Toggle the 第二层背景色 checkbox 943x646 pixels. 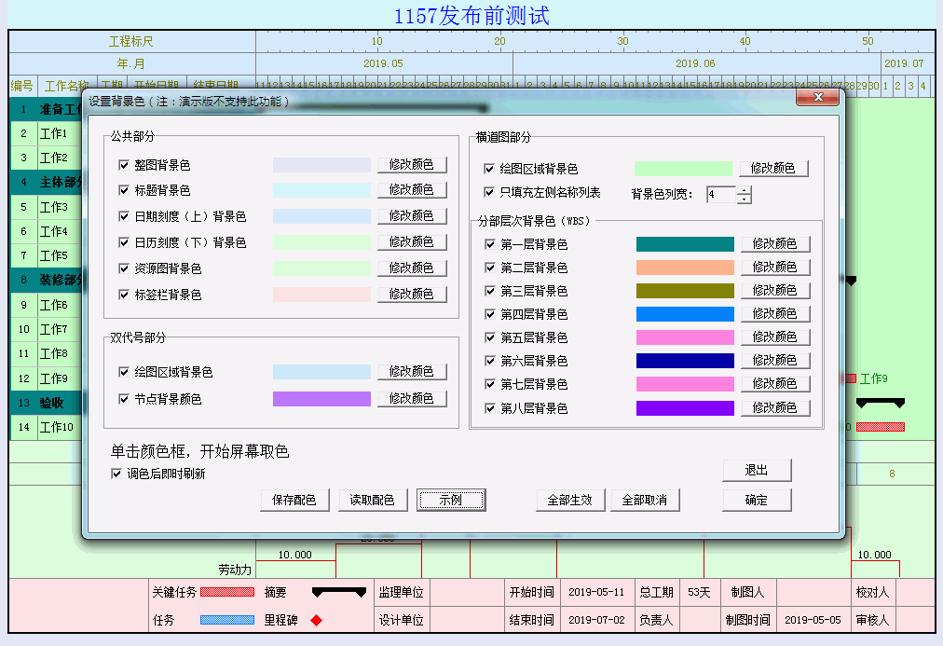pyautogui.click(x=489, y=267)
